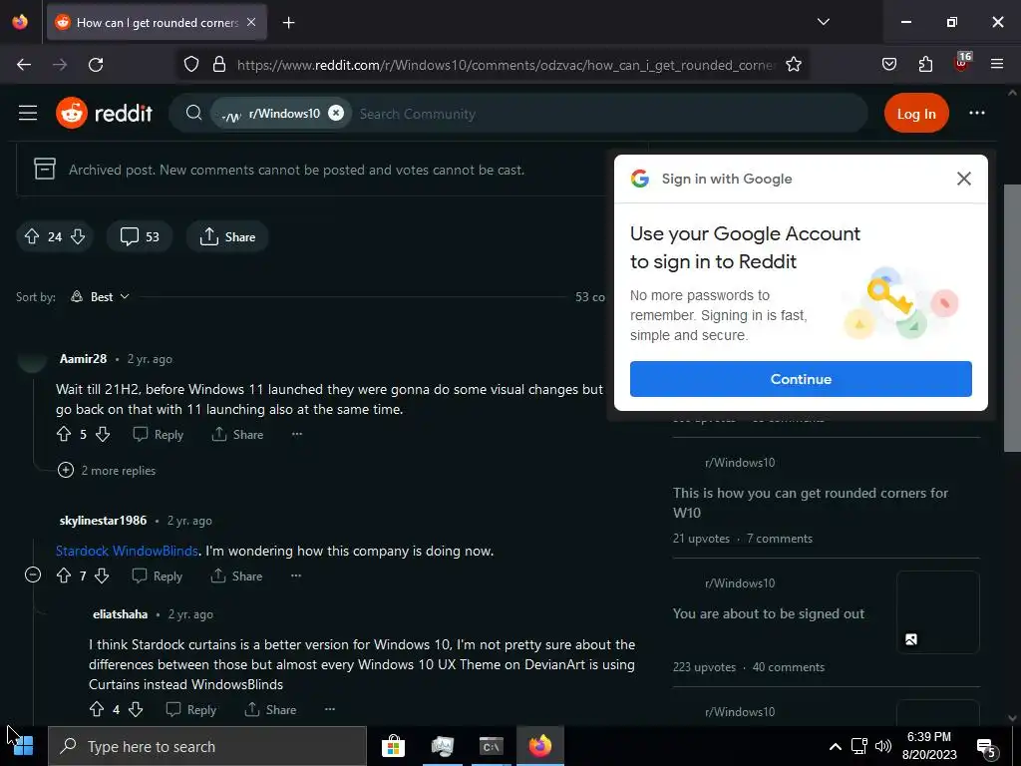Share Aamir28's comment
The width and height of the screenshot is (1021, 766).
[237, 435]
